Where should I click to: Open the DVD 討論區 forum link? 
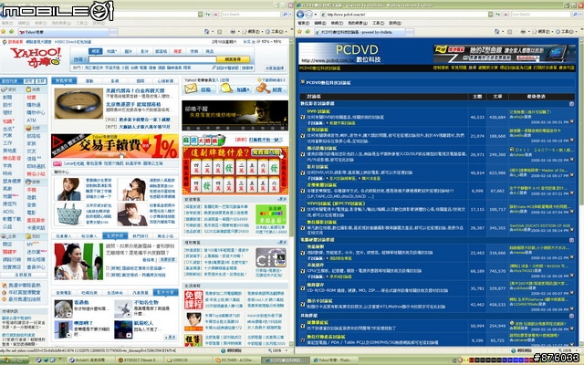point(318,111)
